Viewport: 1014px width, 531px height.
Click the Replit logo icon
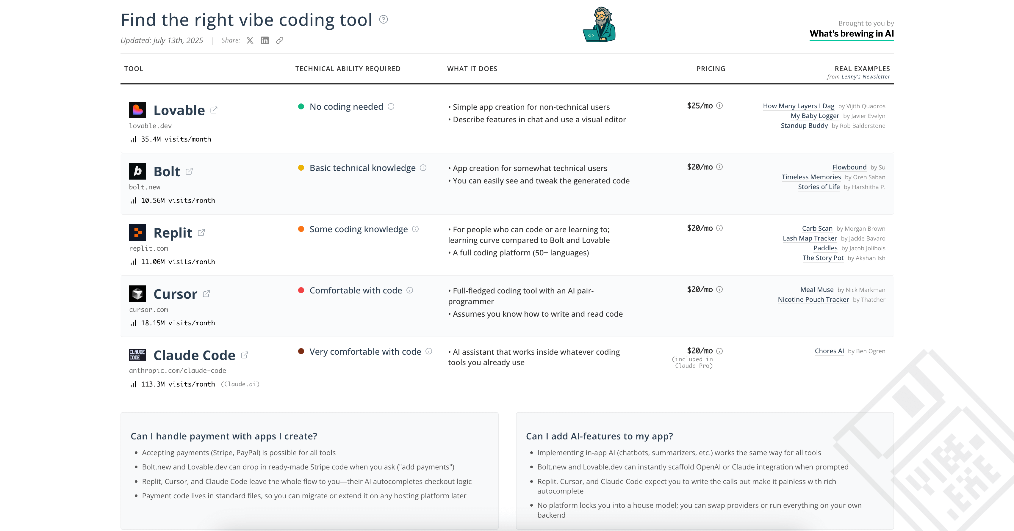click(137, 232)
